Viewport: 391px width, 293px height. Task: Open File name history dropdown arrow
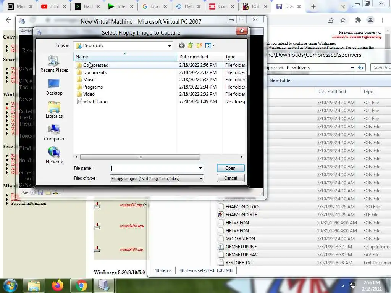point(200,168)
